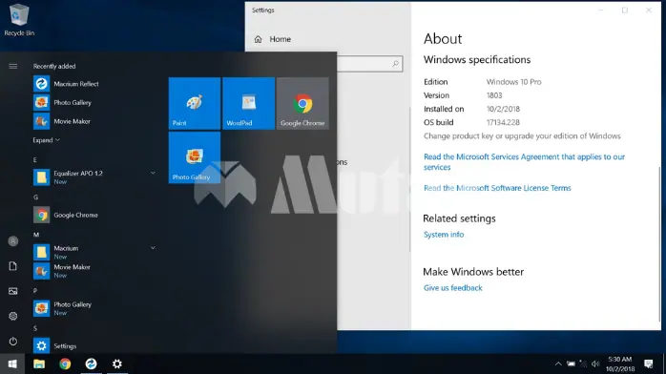Select the 'M' letter header in app list
This screenshot has height=374, width=666.
tap(36, 235)
